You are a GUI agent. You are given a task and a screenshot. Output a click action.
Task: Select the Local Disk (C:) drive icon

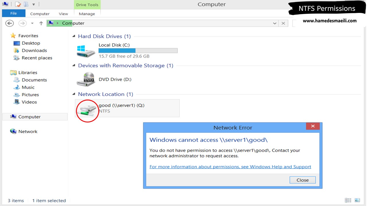click(86, 51)
